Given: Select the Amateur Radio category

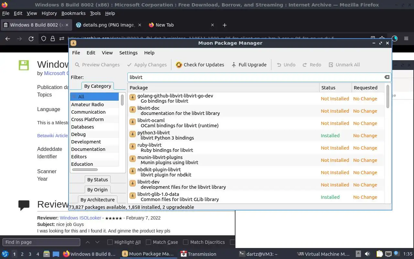Looking at the screenshot, I should [x=94, y=105].
